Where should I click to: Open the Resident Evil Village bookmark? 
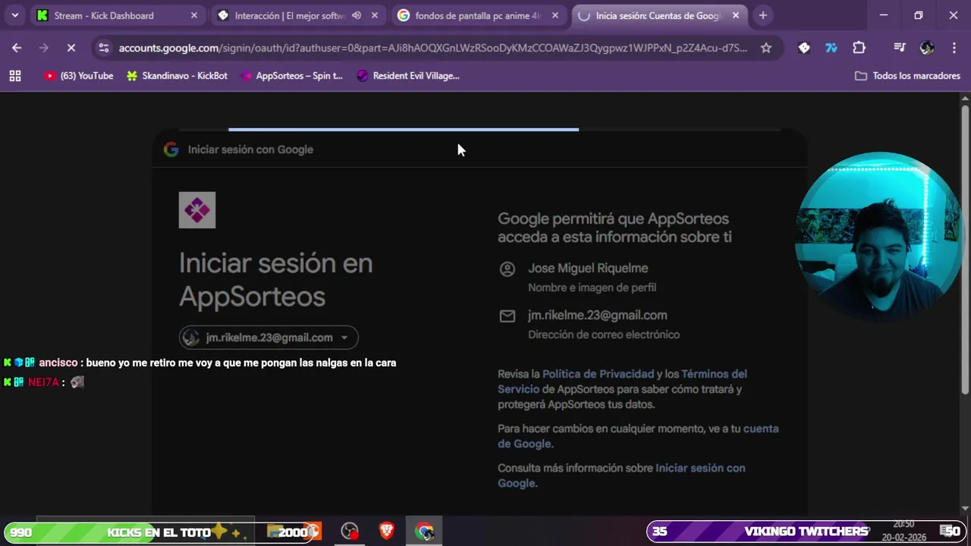pyautogui.click(x=408, y=76)
